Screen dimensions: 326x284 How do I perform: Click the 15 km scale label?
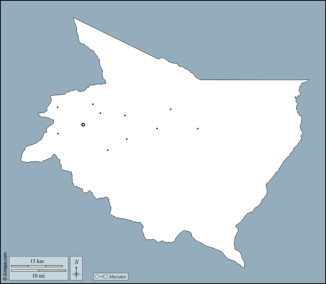pos(37,261)
